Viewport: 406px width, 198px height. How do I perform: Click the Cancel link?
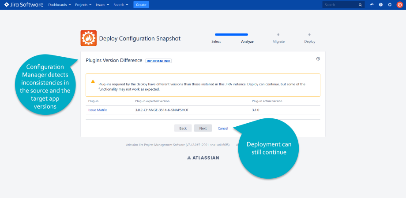223,128
